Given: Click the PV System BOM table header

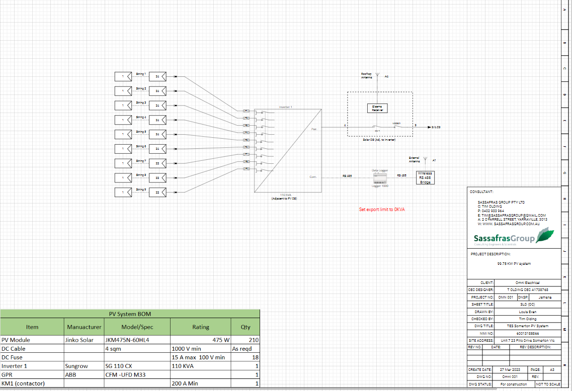Looking at the screenshot, I should (130, 314).
